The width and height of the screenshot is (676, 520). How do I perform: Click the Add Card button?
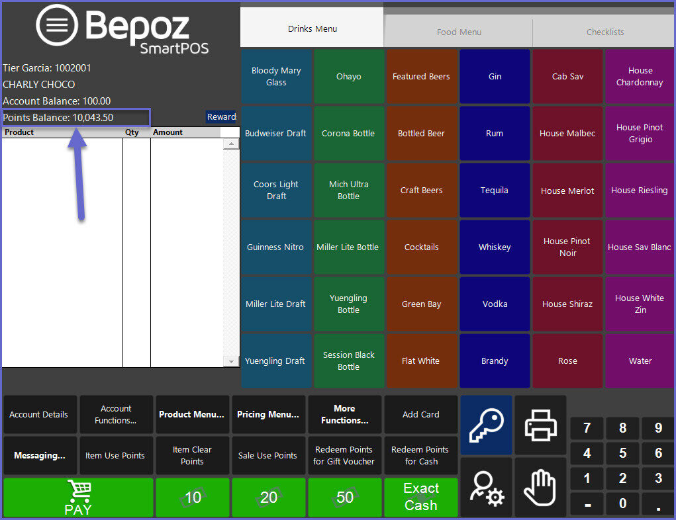tap(421, 414)
